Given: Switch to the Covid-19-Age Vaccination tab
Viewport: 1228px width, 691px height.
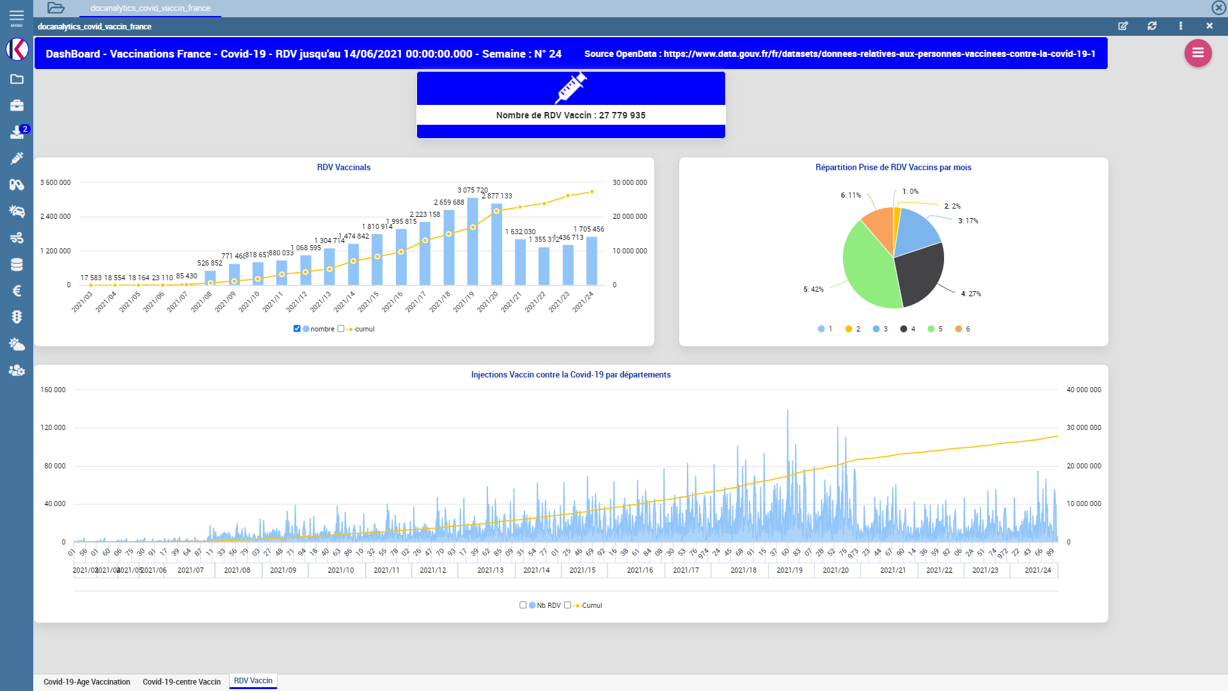Looking at the screenshot, I should [x=87, y=682].
